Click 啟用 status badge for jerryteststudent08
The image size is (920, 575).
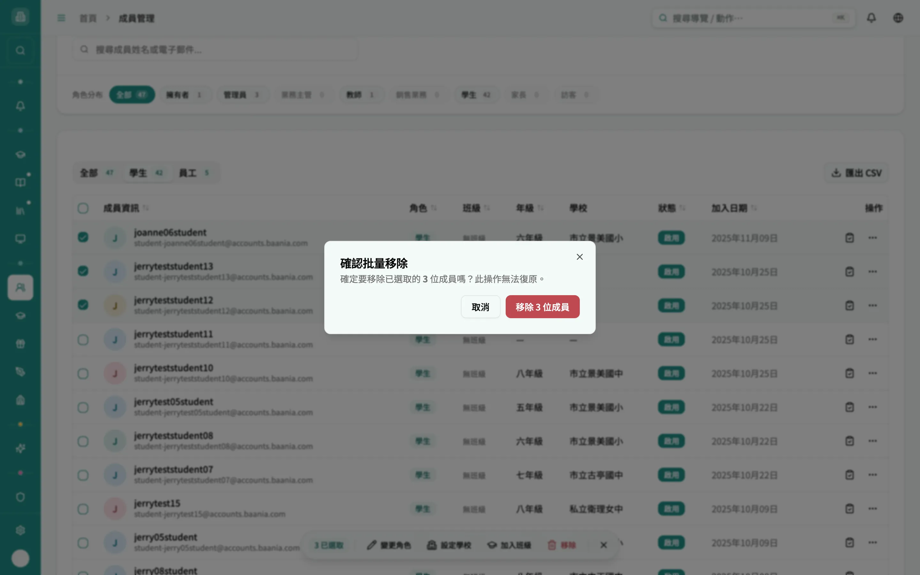pos(671,441)
